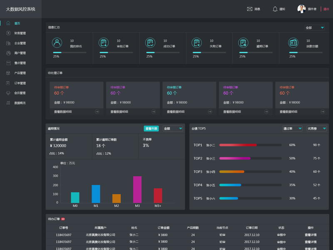This screenshot has width=333, height=250.
Task: Click the operator avatar photo
Action: tap(301, 9)
